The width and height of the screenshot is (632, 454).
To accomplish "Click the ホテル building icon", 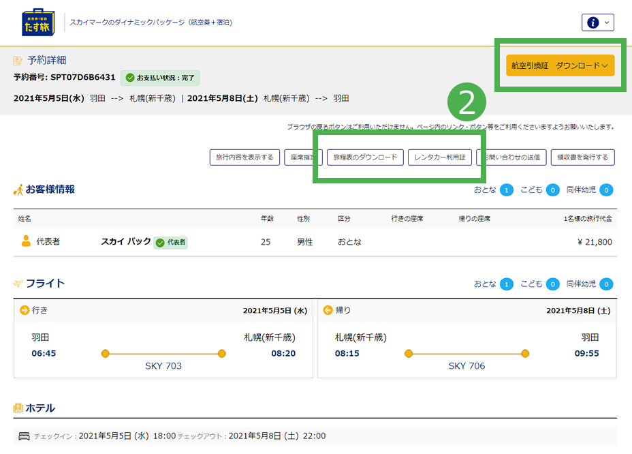I will tap(18, 408).
